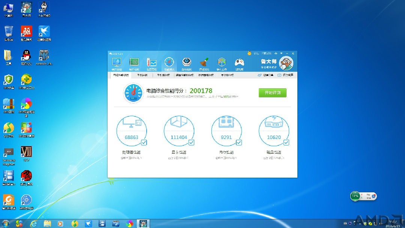Click the memory performance circle 9291

pos(226,131)
